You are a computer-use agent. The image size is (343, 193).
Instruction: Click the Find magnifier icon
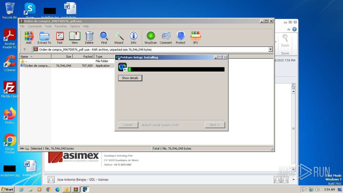point(104,38)
